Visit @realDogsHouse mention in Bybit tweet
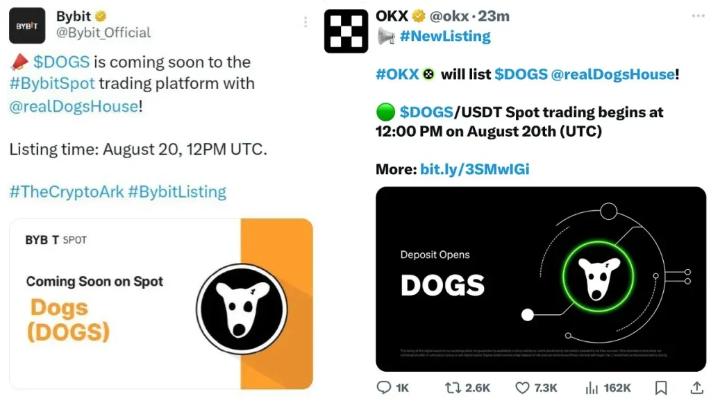This screenshot has width=711, height=403. click(73, 106)
